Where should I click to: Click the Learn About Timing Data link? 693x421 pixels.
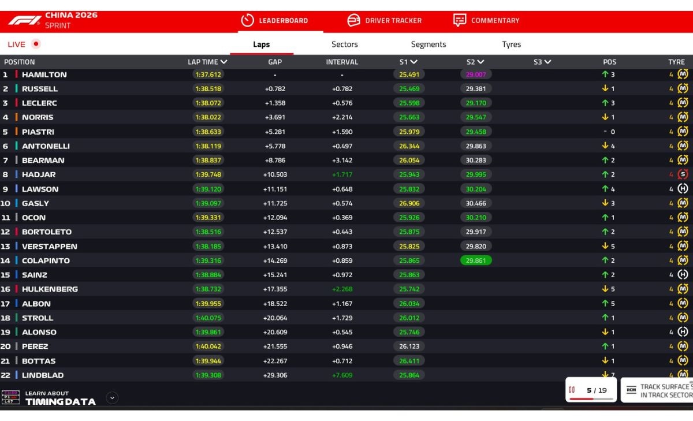click(60, 398)
